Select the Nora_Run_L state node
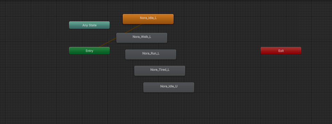The width and height of the screenshot is (332, 124). (150, 55)
